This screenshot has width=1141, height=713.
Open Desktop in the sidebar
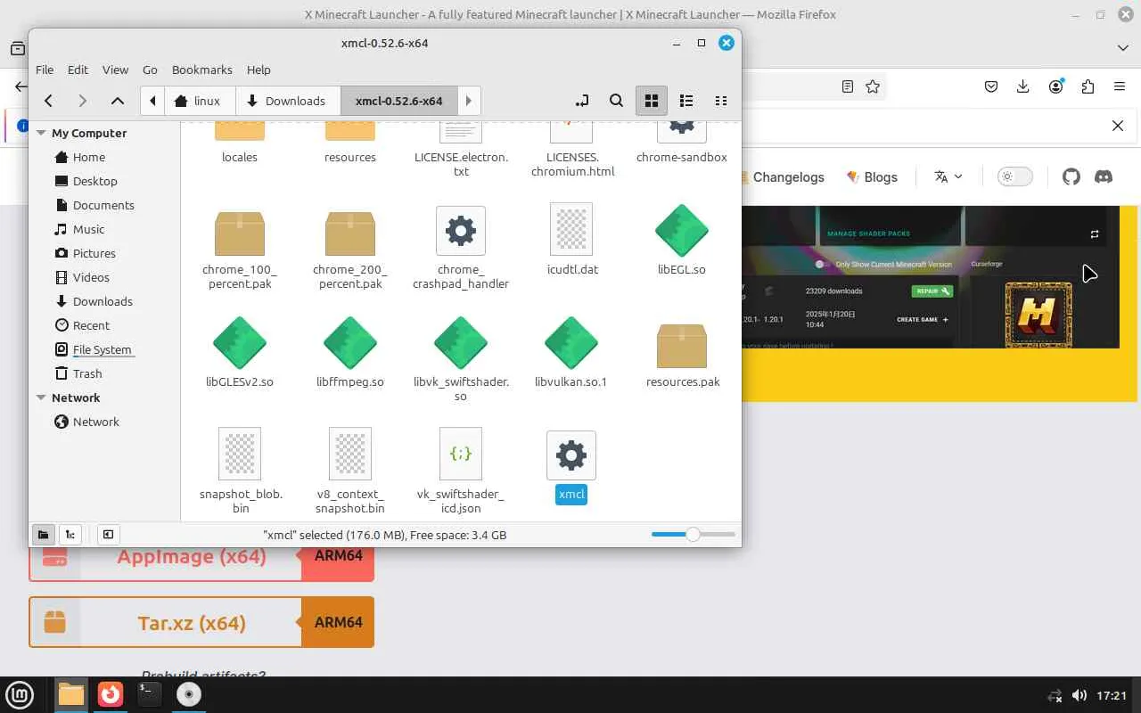pos(95,181)
